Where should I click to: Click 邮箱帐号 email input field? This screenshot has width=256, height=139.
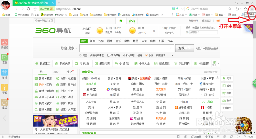(204, 32)
